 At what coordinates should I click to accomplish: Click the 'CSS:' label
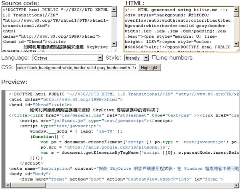pyautogui.click(x=8, y=67)
